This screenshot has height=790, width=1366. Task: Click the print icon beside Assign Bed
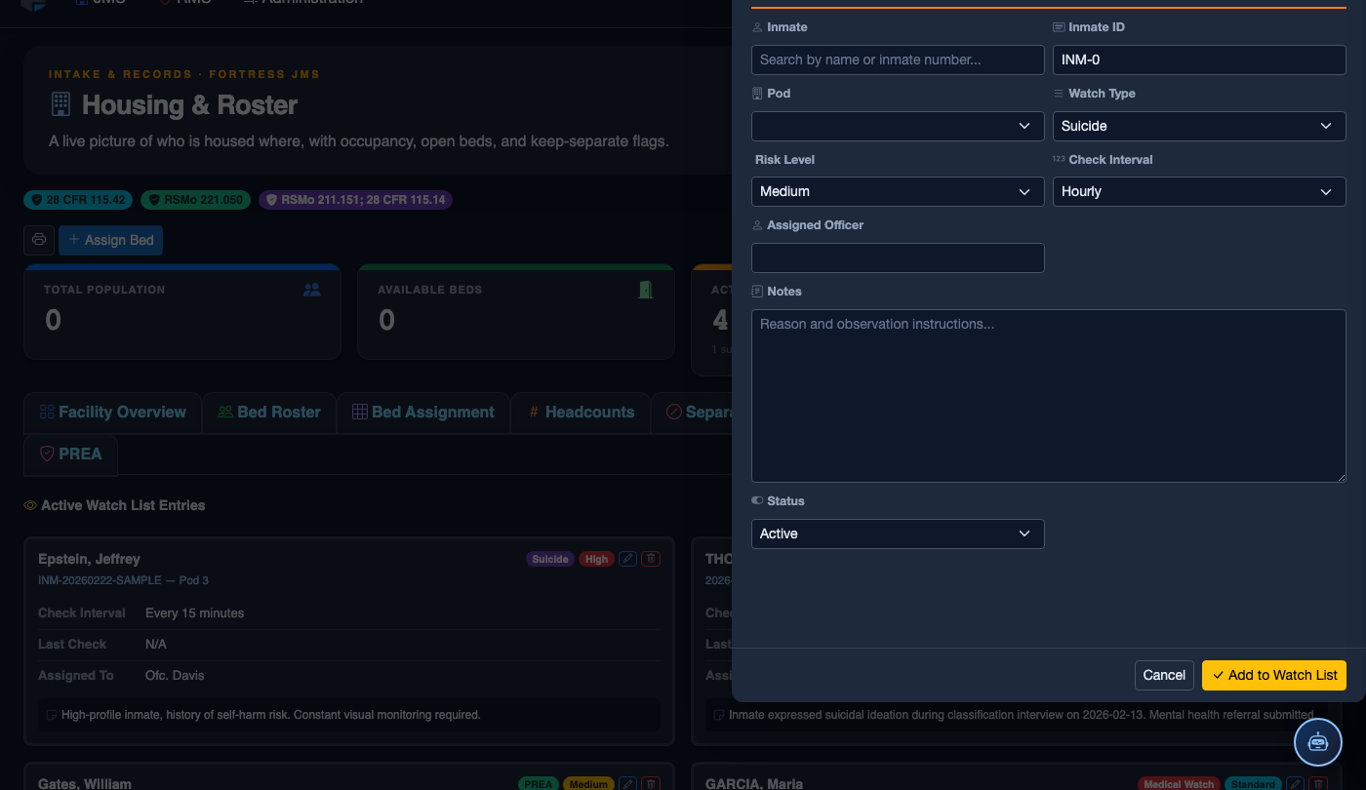[39, 240]
